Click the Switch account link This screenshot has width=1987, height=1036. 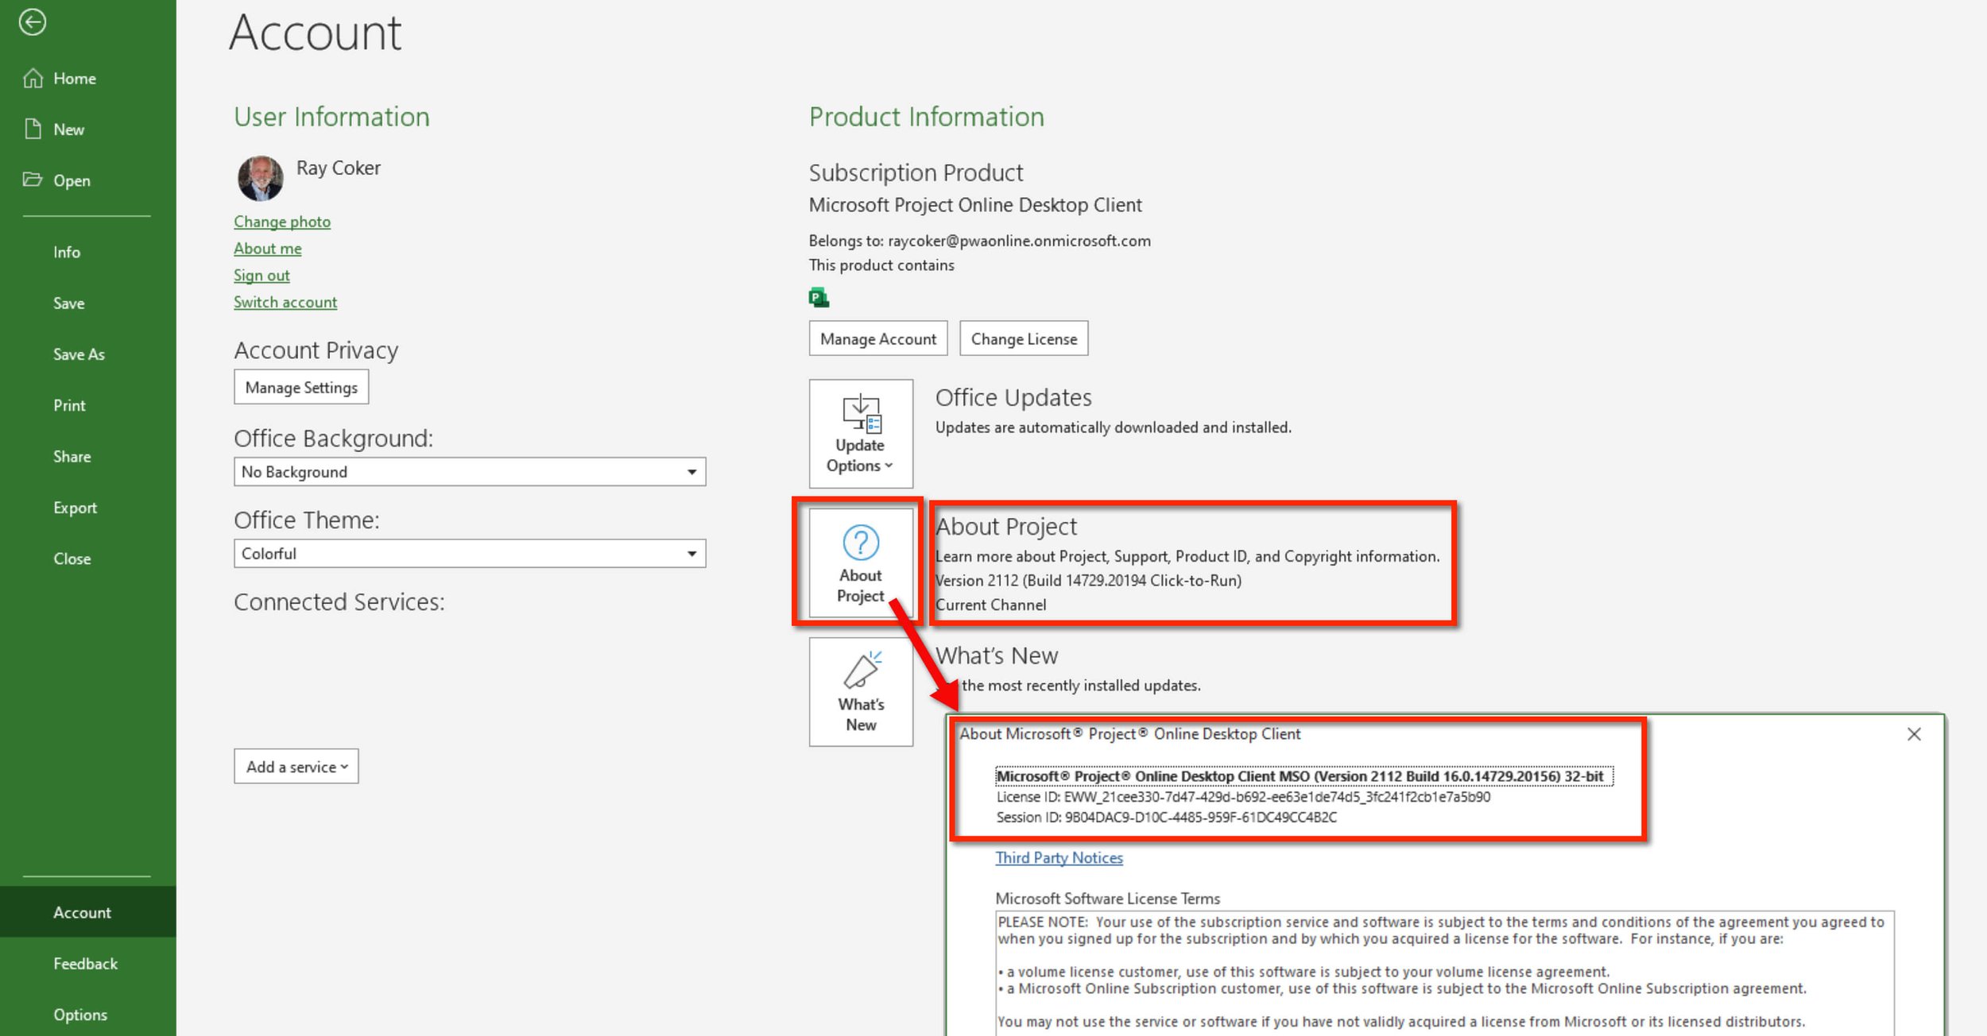tap(285, 302)
